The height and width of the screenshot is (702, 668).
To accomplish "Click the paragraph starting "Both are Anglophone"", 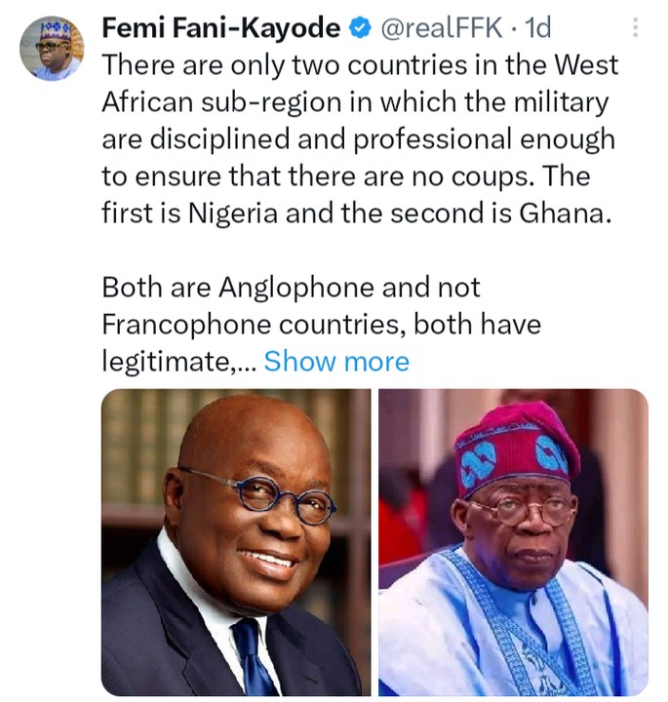I will pos(322,324).
